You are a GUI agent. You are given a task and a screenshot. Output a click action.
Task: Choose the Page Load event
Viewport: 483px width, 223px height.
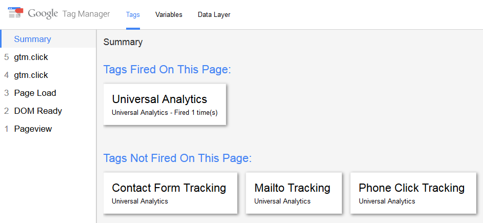[x=48, y=93]
